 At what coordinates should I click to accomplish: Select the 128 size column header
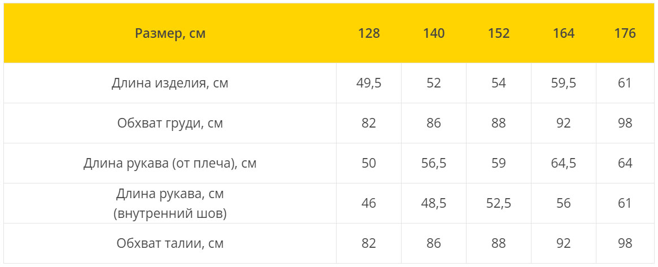369,33
